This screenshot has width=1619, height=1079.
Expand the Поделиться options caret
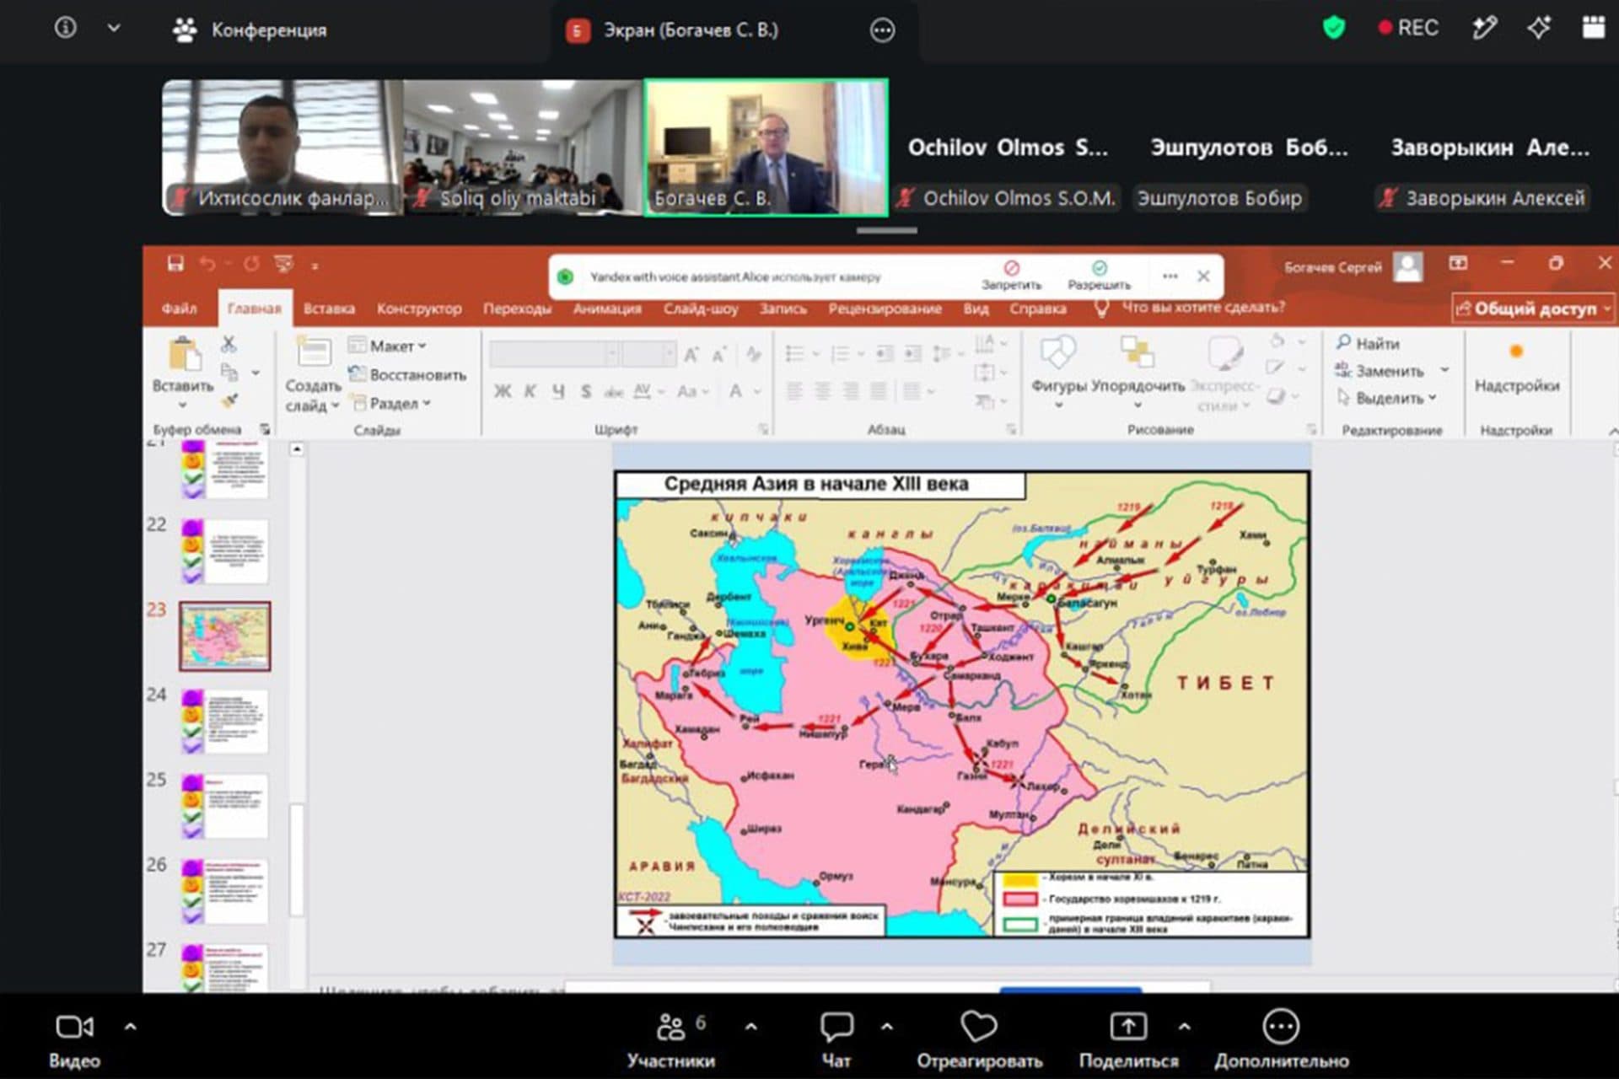[1184, 1027]
